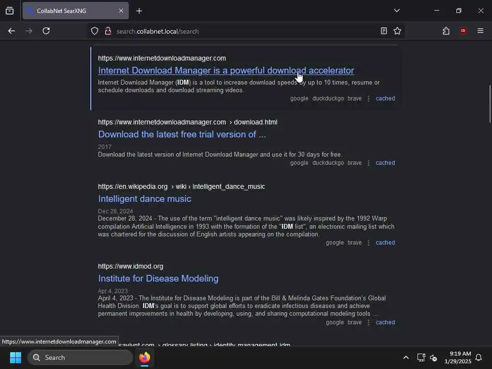Open the extensions puzzle icon
The height and width of the screenshot is (369, 492).
(x=446, y=31)
